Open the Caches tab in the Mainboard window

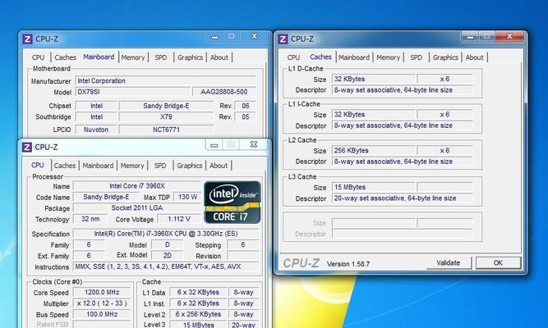click(x=66, y=57)
